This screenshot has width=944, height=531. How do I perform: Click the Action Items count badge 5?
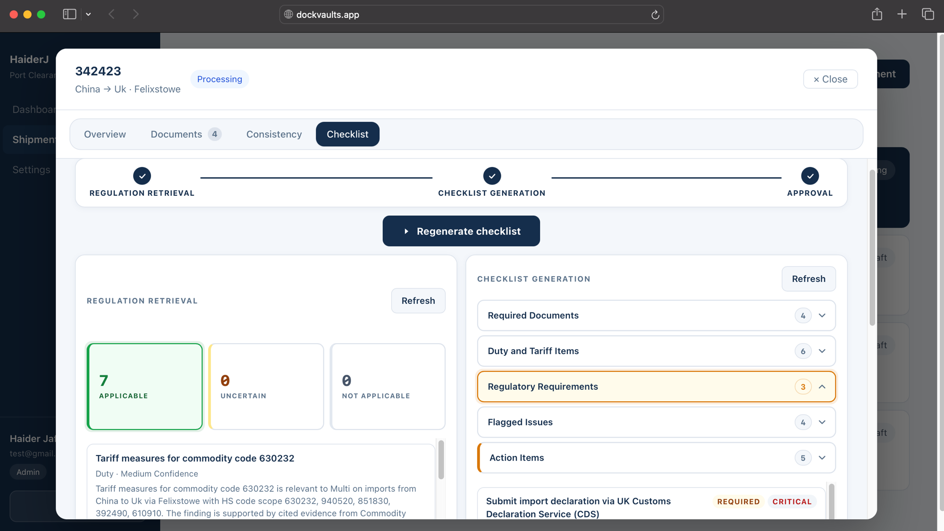pos(803,457)
